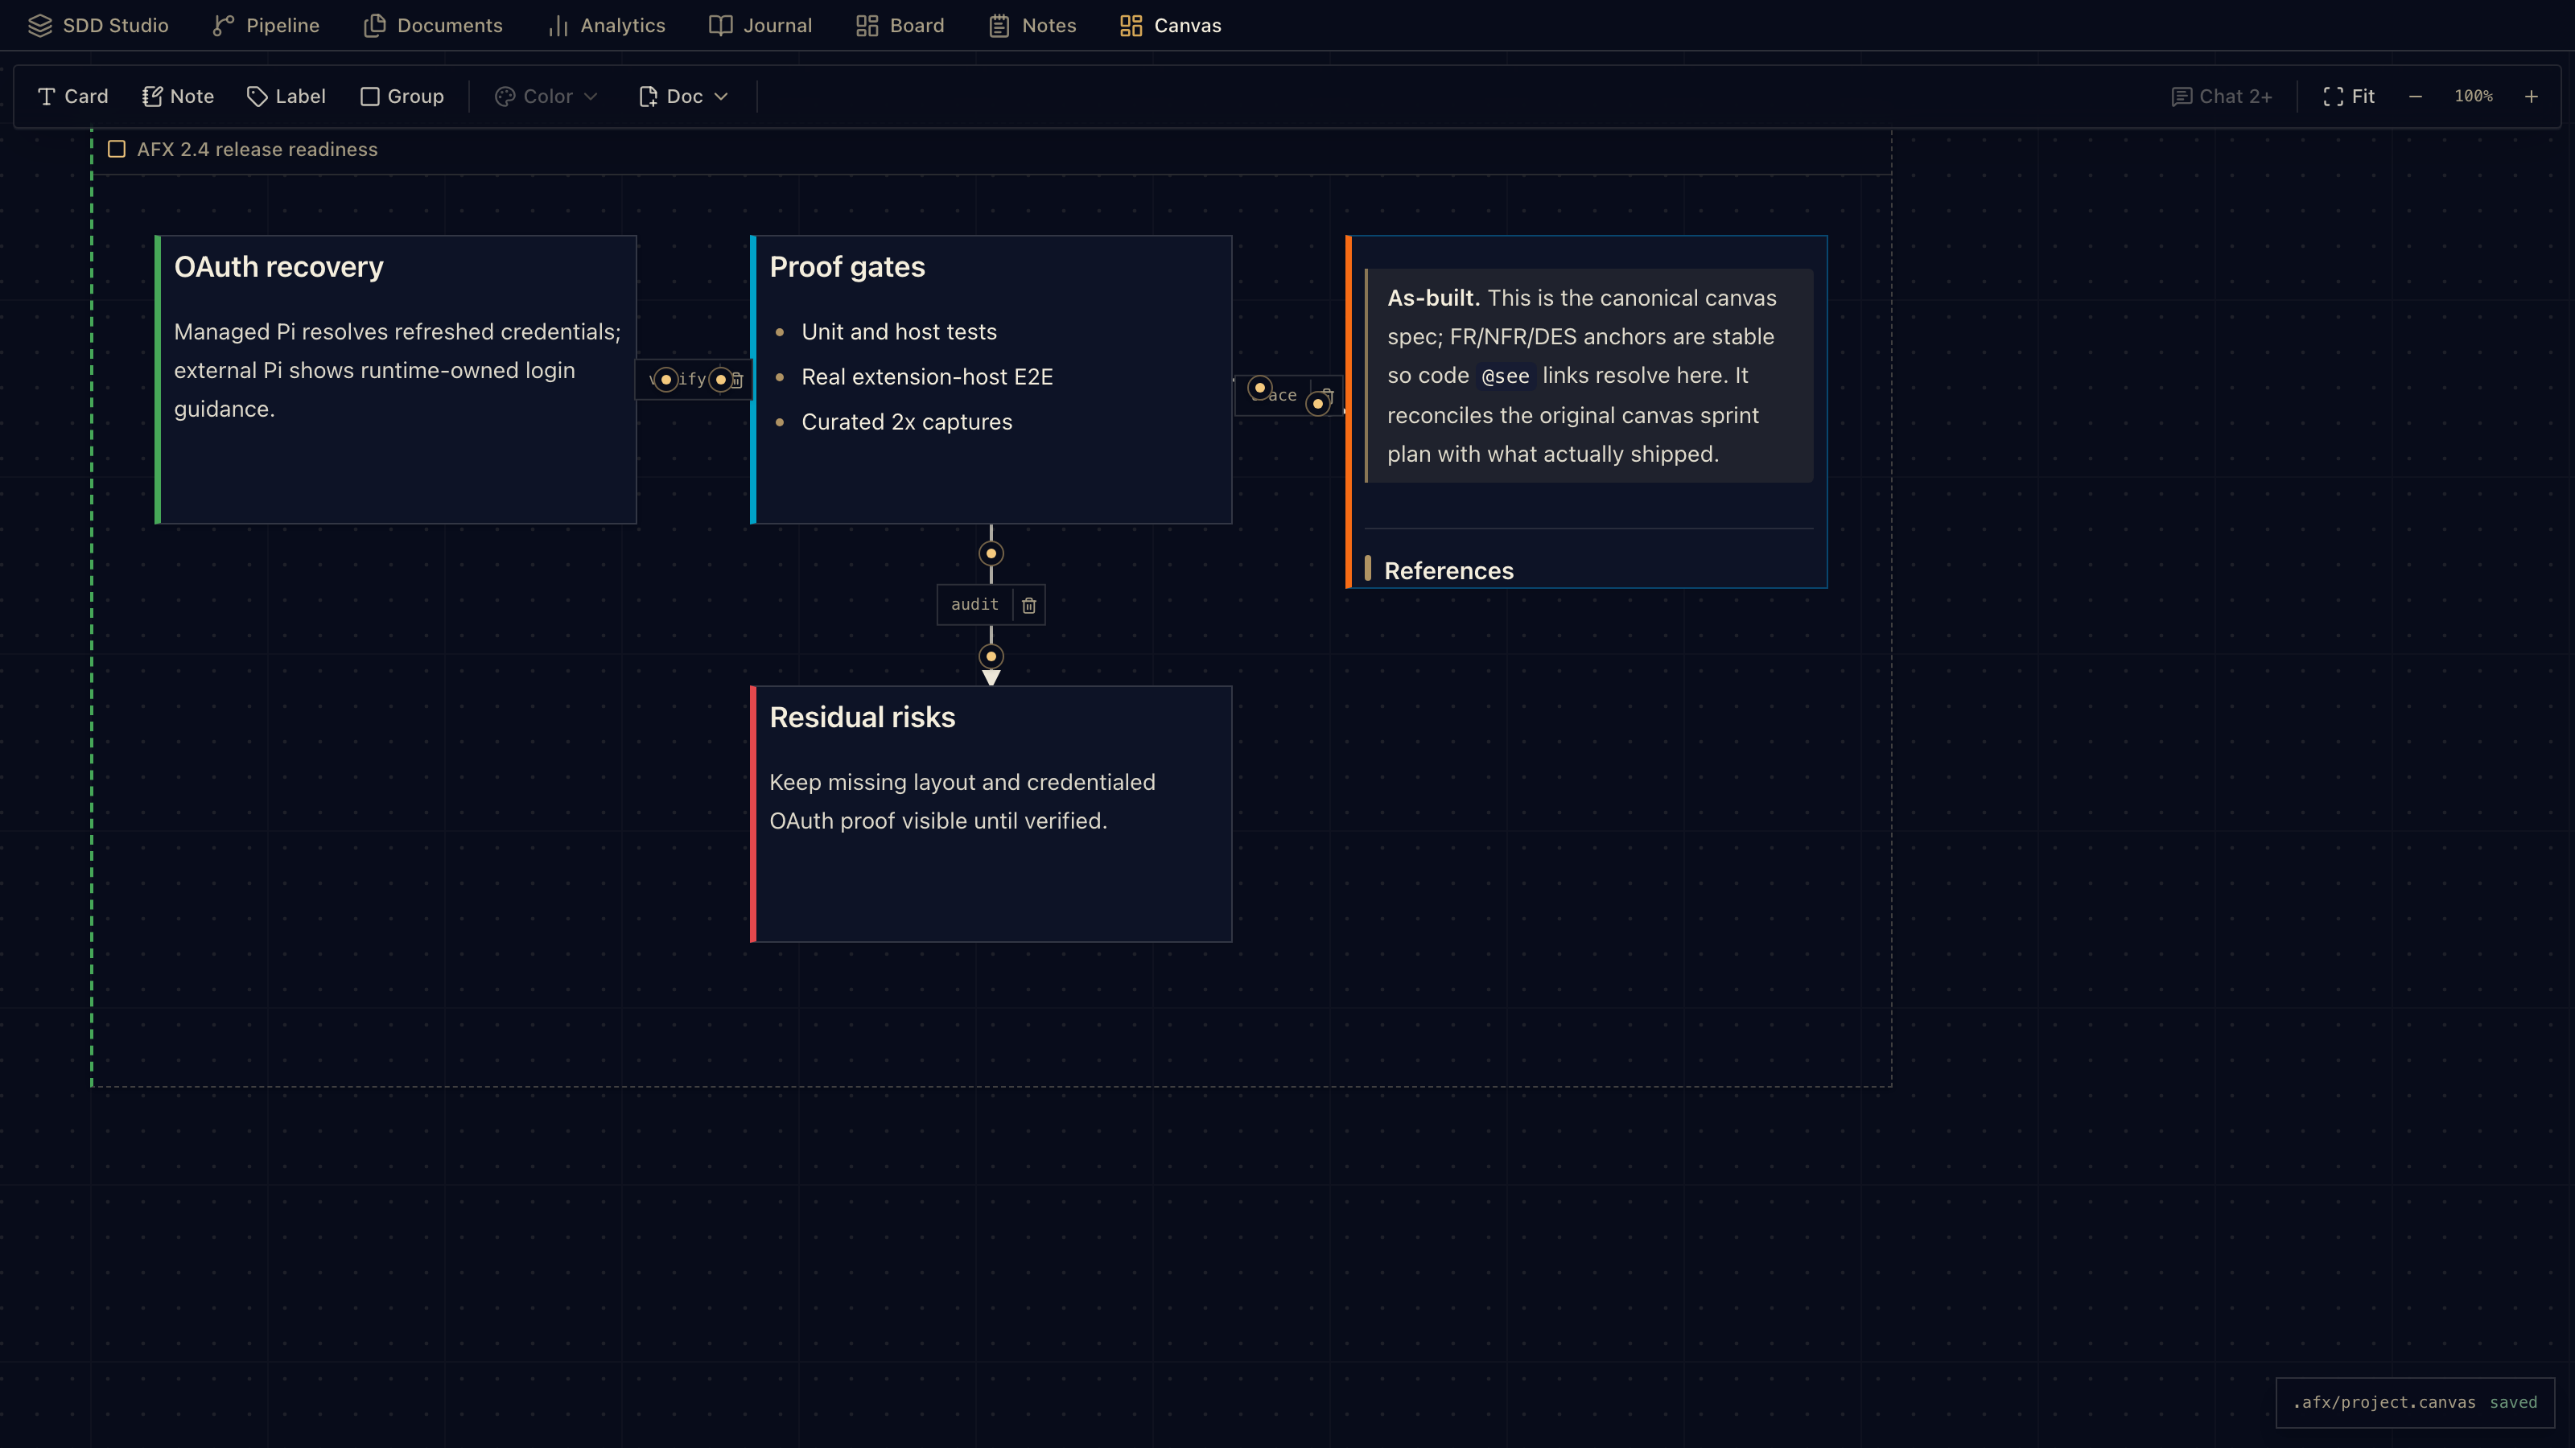This screenshot has height=1448, width=2575.
Task: Switch to the Notes tab
Action: tap(1032, 25)
